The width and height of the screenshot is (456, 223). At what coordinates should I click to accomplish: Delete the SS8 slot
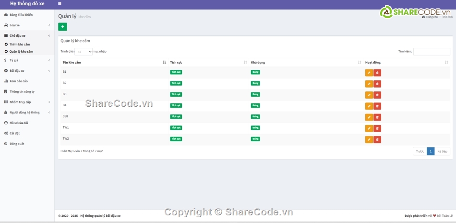377,117
